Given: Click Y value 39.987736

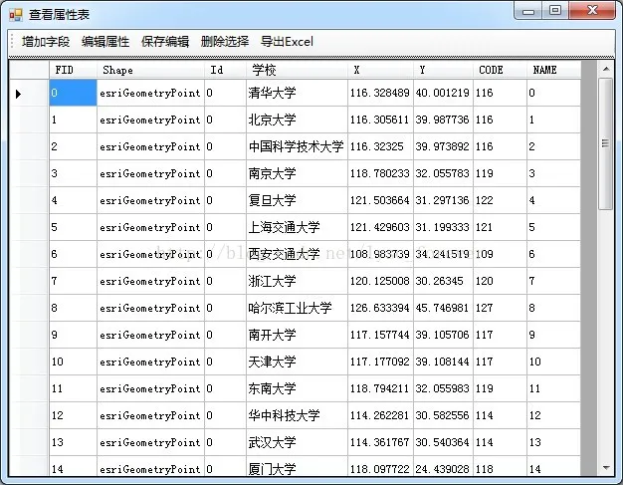Looking at the screenshot, I should pos(443,120).
